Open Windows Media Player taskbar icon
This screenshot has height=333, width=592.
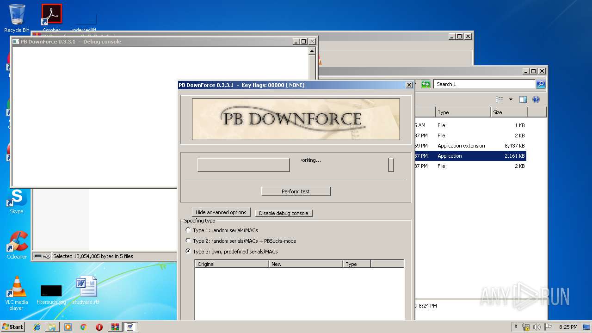pos(68,327)
